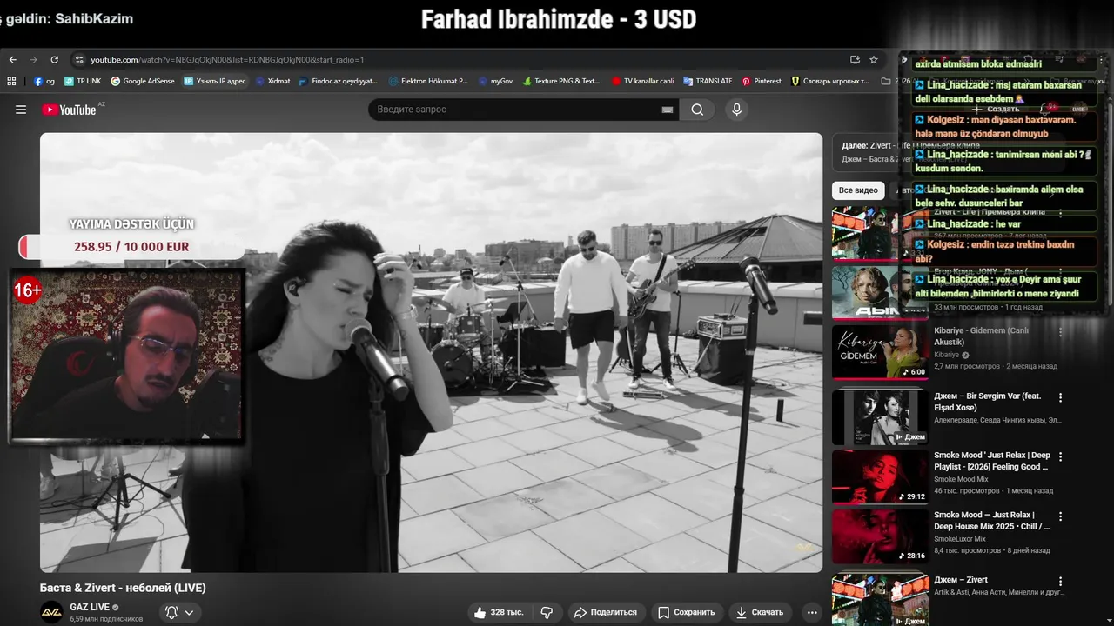Open more actions menu beside Скачать
Viewport: 1114px width, 626px height.
coord(812,612)
